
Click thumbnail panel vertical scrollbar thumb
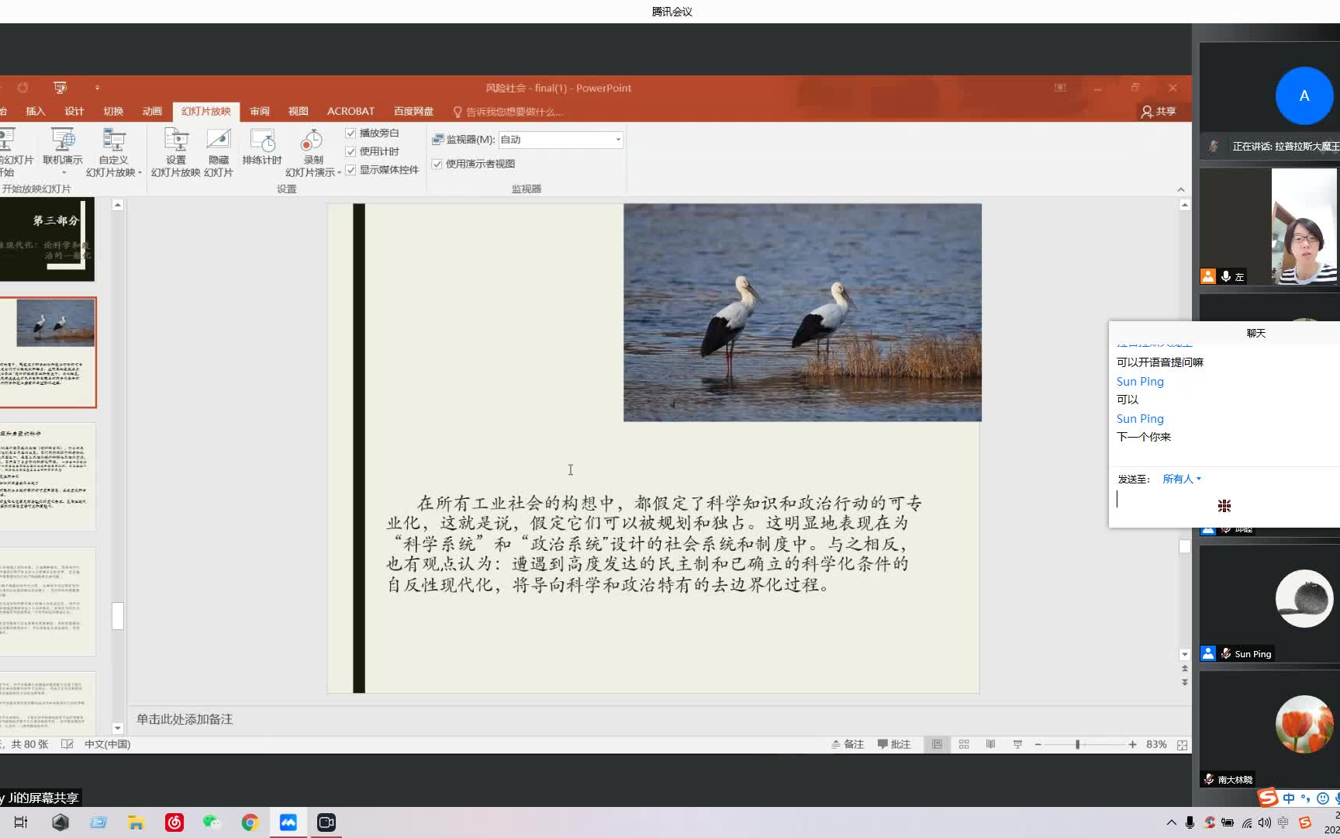118,616
